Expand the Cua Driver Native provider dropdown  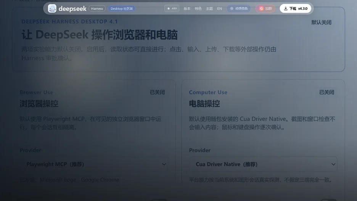pyautogui.click(x=263, y=164)
